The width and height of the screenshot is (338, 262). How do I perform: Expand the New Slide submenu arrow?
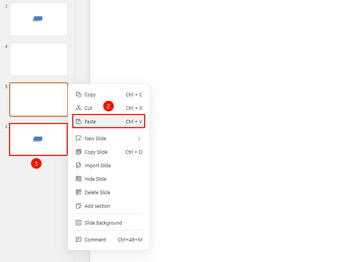click(x=139, y=139)
